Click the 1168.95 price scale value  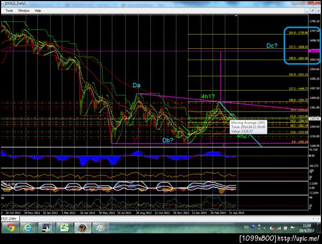coord(314,146)
